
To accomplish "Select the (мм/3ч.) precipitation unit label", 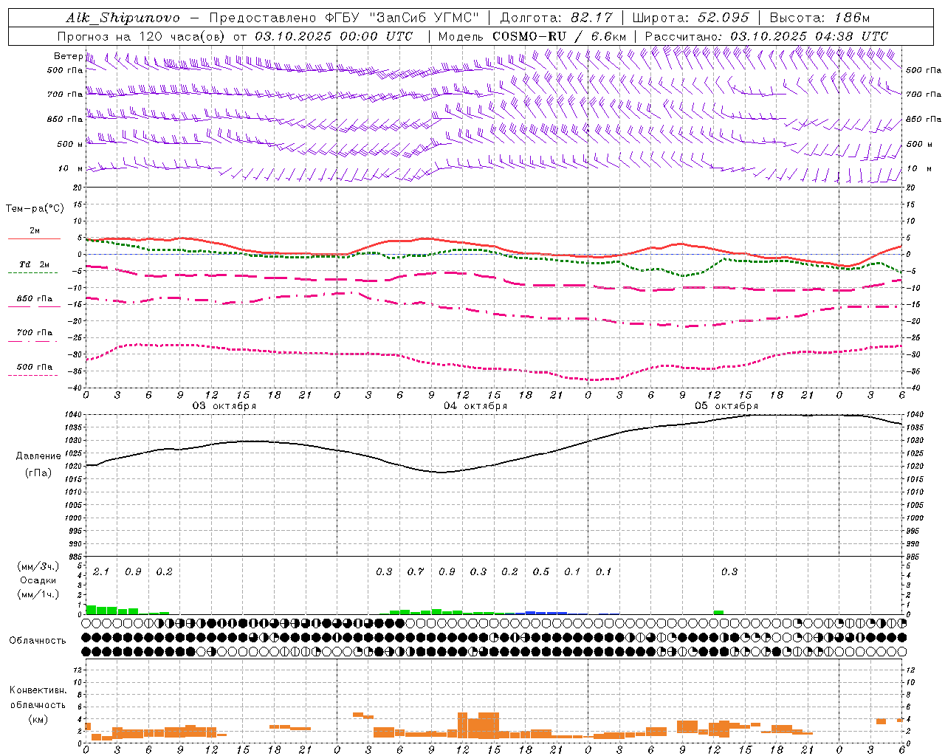I will tap(38, 566).
